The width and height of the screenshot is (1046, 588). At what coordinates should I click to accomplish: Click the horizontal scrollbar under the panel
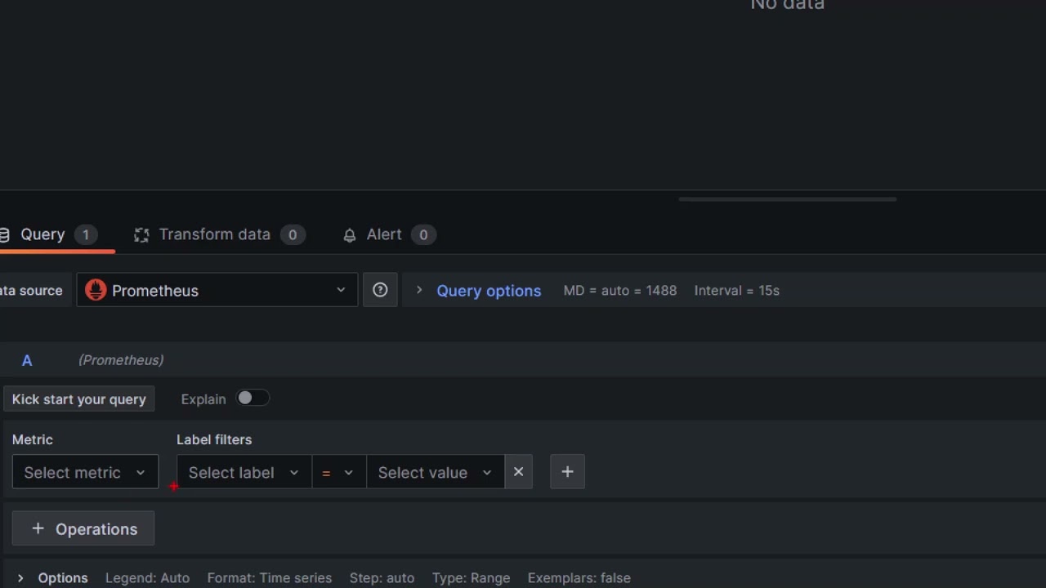point(788,198)
